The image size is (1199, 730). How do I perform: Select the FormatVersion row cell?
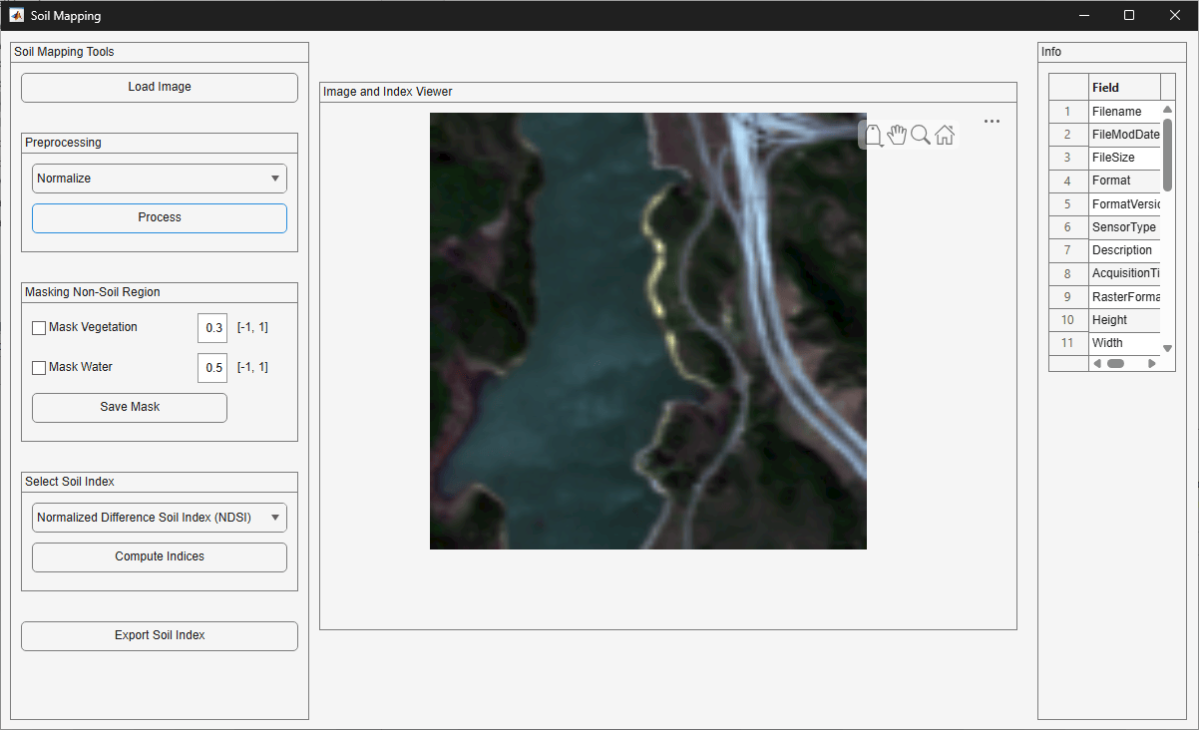1124,204
